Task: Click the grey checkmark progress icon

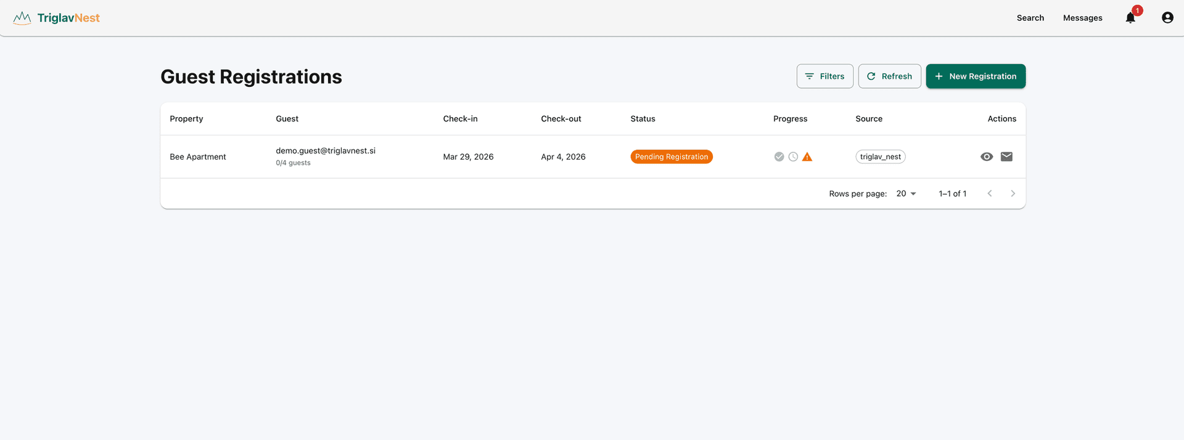Action: point(779,157)
